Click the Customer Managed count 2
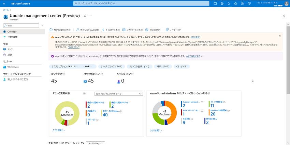The width and height of the screenshot is (290, 145). pyautogui.click(x=184, y=105)
